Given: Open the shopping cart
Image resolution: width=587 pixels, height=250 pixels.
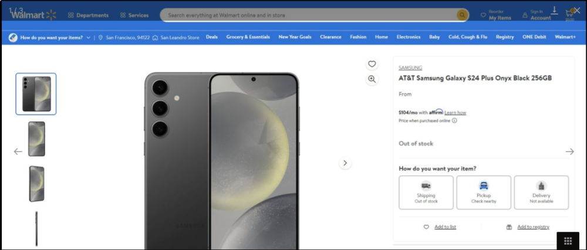Looking at the screenshot, I should (569, 15).
